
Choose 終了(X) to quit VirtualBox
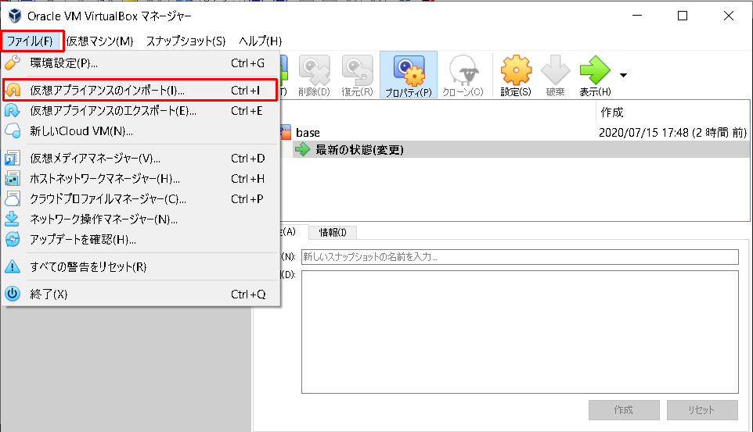(141, 294)
